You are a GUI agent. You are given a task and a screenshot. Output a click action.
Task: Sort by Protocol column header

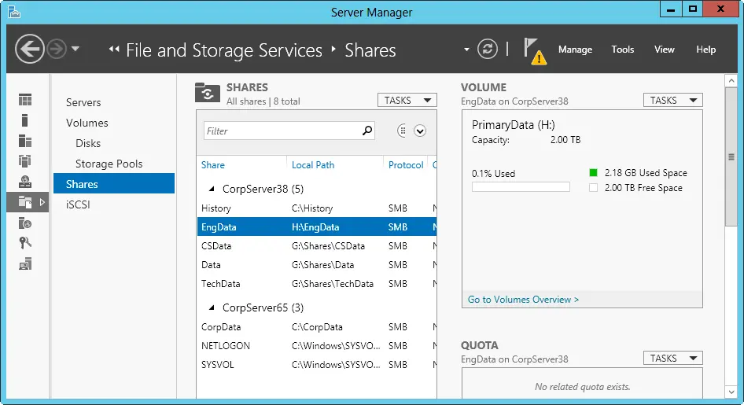point(406,165)
